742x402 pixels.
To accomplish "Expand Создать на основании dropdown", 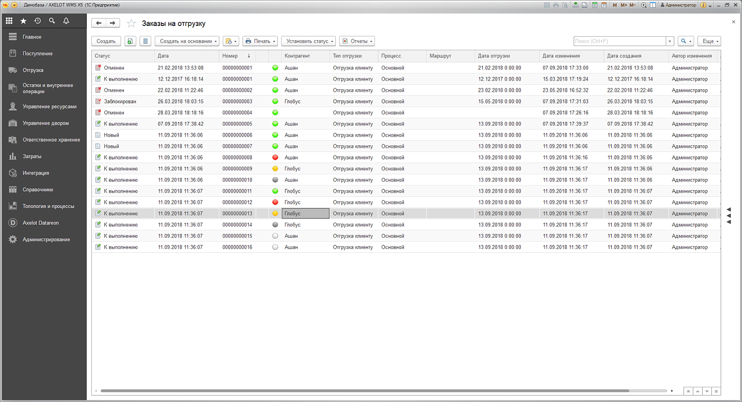I will [x=187, y=41].
